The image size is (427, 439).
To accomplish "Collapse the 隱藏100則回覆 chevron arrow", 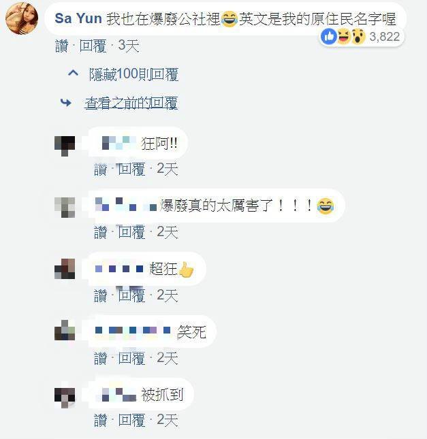I will pyautogui.click(x=73, y=74).
